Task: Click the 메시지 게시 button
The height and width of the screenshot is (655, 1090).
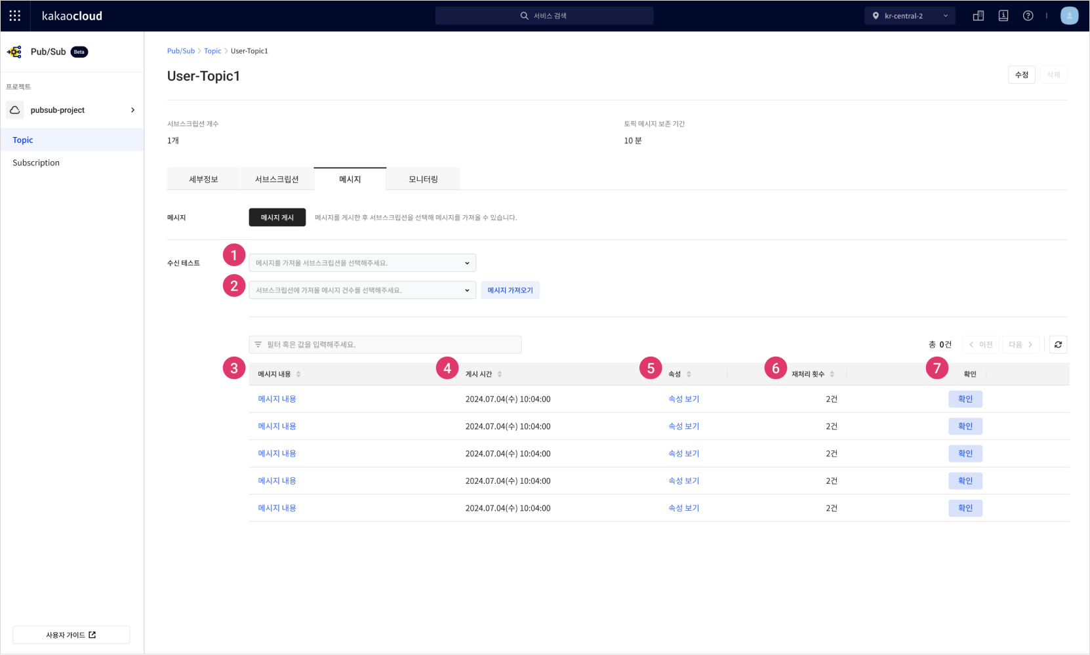Action: (277, 217)
